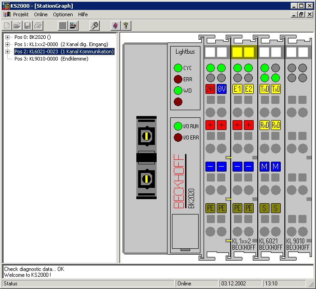The width and height of the screenshot is (316, 289).
Task: Click the document icon beside Projekt menu
Action: [7, 14]
